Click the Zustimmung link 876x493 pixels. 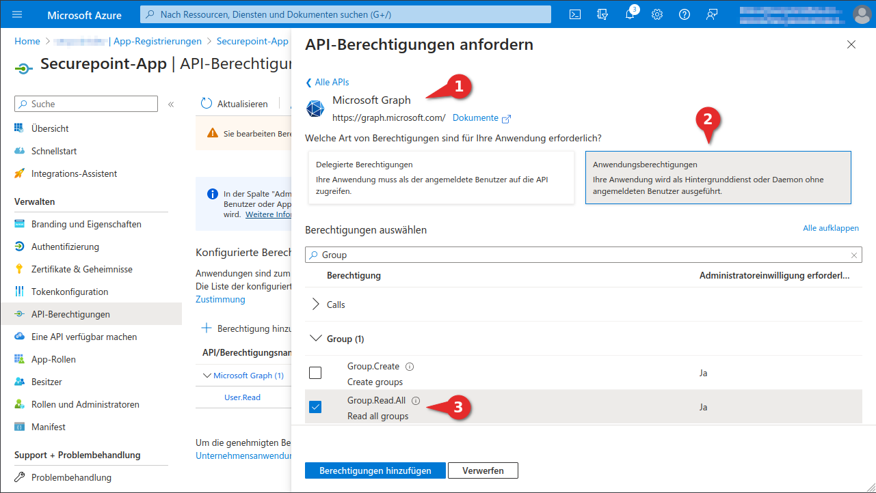[x=220, y=299]
